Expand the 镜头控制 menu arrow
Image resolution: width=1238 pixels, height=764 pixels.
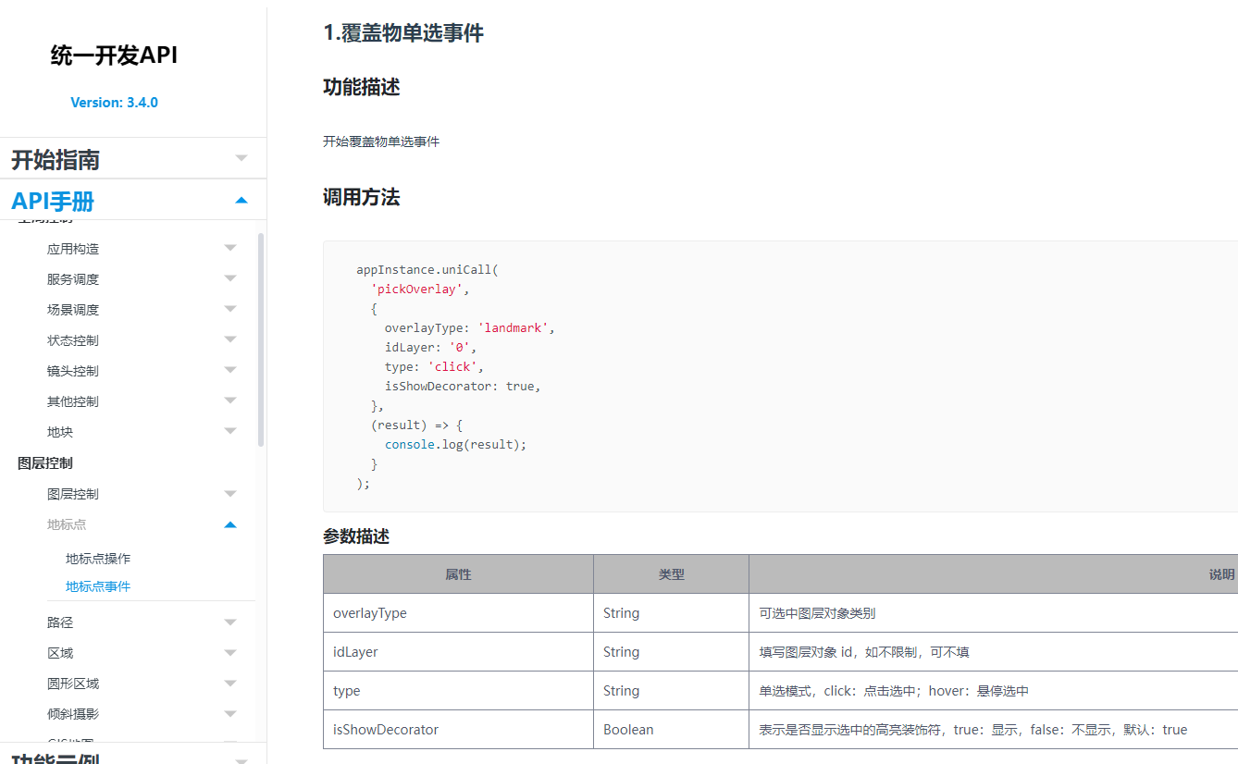pos(230,370)
